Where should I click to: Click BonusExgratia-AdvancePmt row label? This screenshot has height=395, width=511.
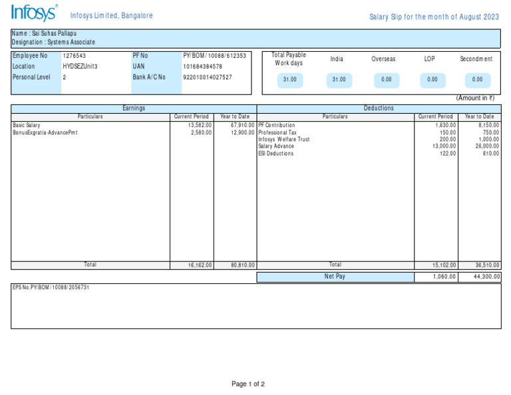pyautogui.click(x=45, y=132)
